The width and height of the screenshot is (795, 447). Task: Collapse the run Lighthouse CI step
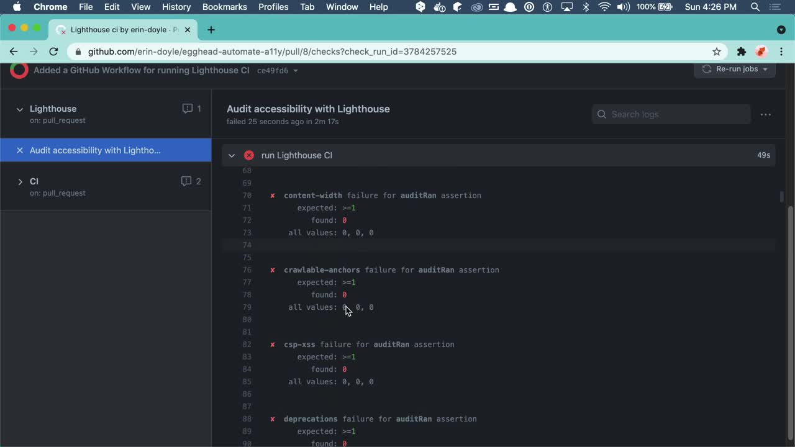point(232,155)
